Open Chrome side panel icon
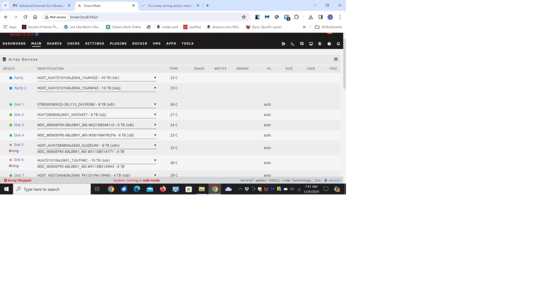Screen dimensions: 534x297 click(320, 17)
